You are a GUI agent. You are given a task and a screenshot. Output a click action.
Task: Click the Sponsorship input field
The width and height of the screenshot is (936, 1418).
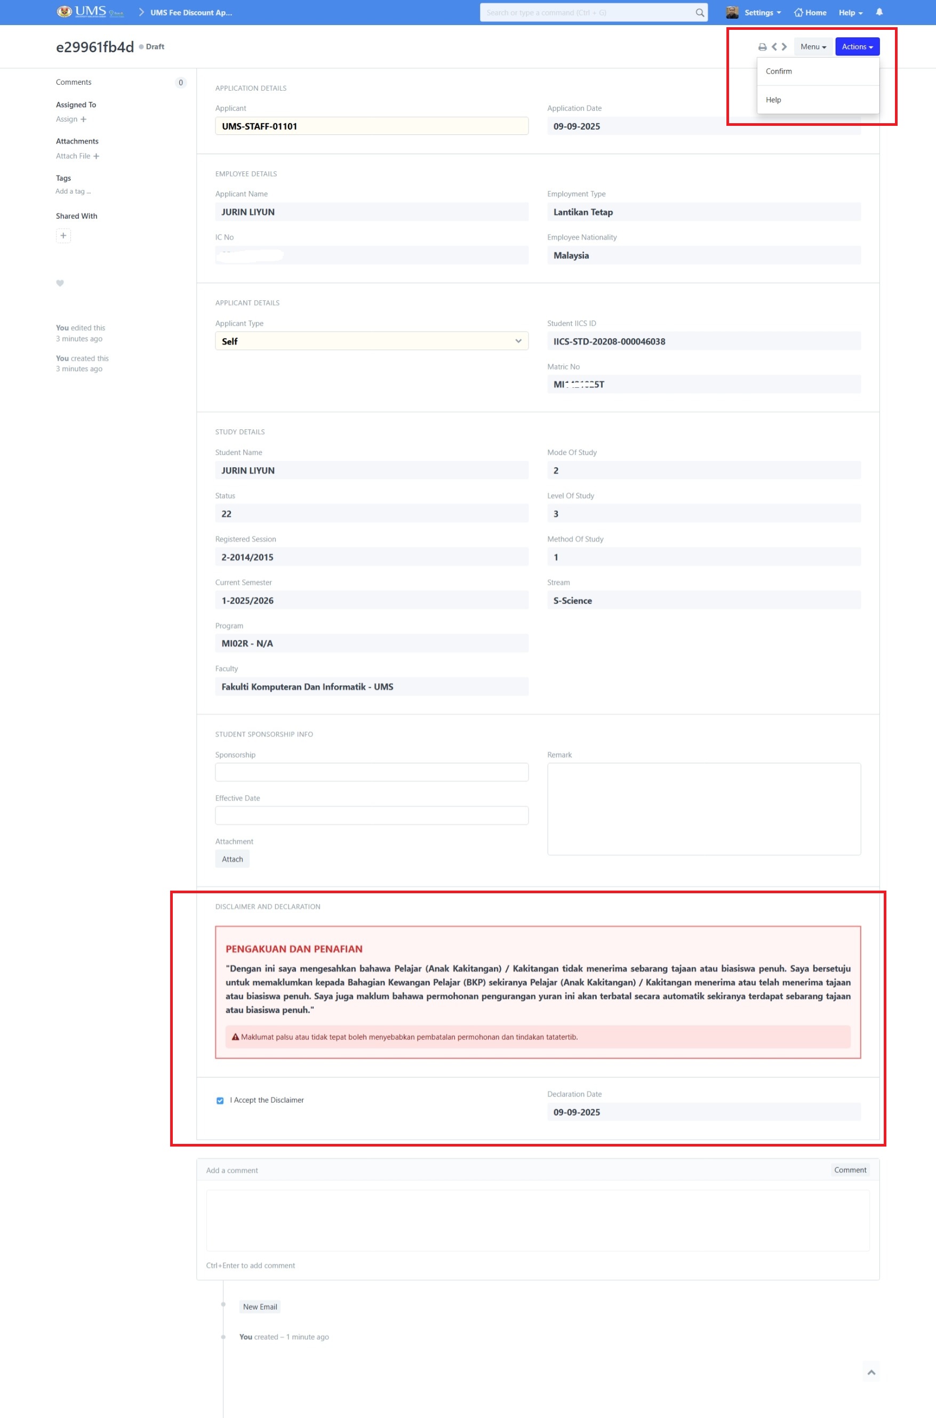(x=371, y=772)
